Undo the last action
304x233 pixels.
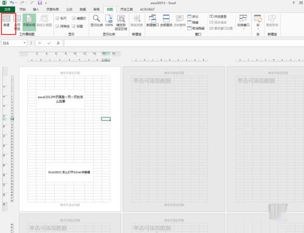pyautogui.click(x=12, y=2)
